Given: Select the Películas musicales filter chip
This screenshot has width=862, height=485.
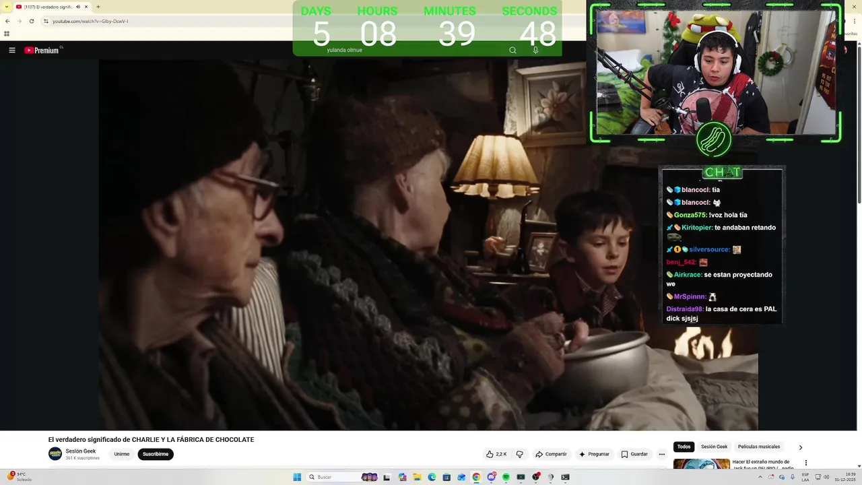Looking at the screenshot, I should [759, 447].
